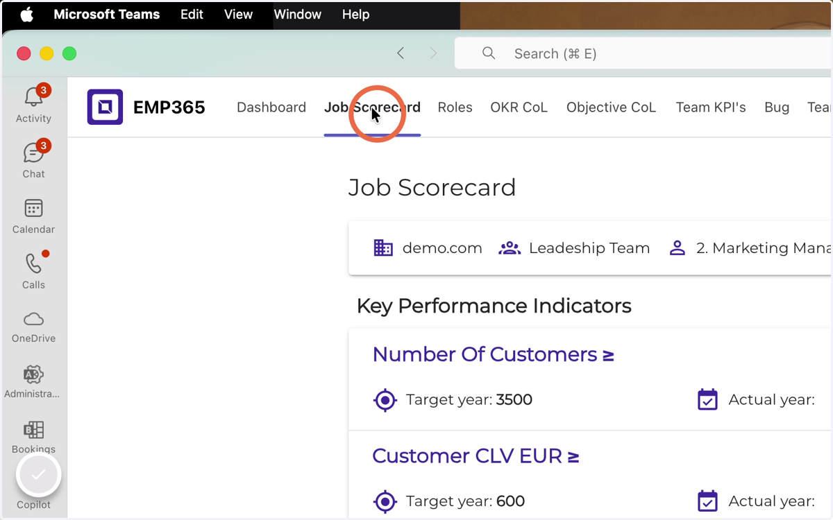Switch to the Roles tab
Screen dimensions: 833x520
tap(455, 107)
